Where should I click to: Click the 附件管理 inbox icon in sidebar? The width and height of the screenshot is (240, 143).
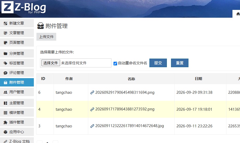click(5, 82)
